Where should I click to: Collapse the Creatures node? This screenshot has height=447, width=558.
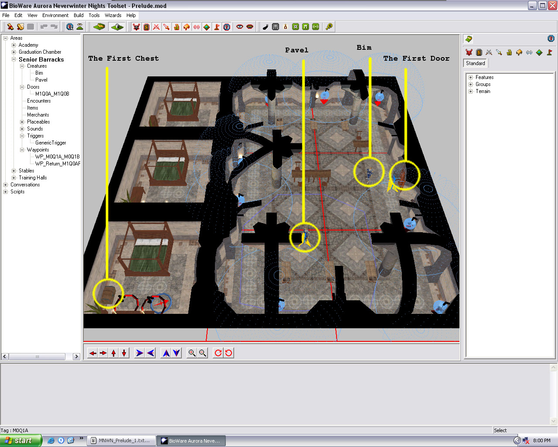[x=22, y=66]
